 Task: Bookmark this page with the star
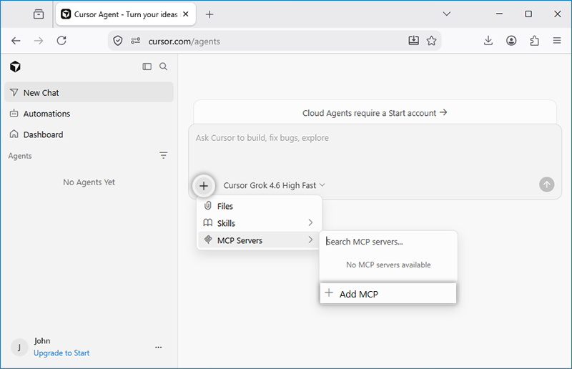(x=432, y=41)
